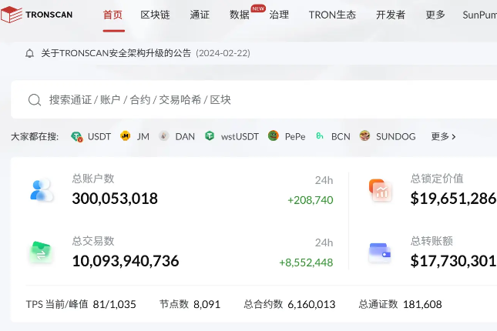The height and width of the screenshot is (331, 497).
Task: Select the SUNDOG trending search
Action: [395, 136]
